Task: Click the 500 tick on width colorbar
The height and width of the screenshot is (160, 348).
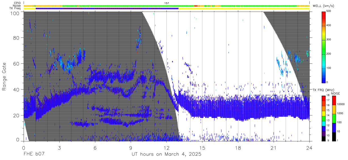Action: coord(329,11)
